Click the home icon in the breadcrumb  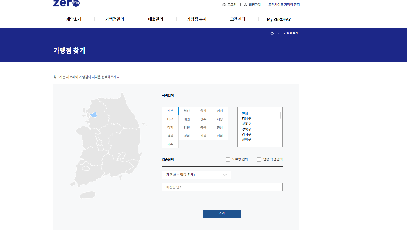[272, 33]
